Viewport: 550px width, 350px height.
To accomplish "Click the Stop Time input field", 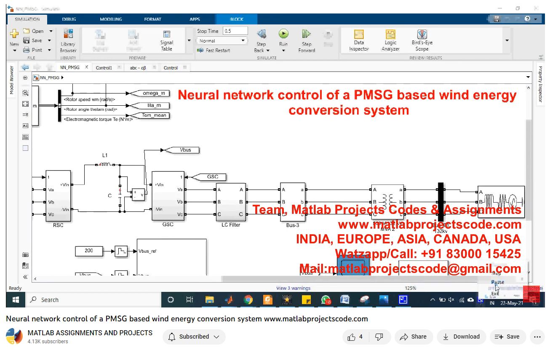I will tap(235, 31).
